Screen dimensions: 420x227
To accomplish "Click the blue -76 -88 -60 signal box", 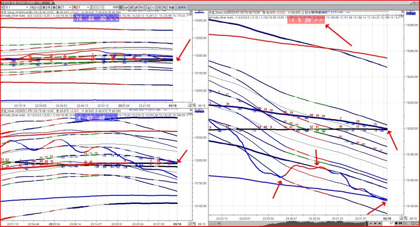I will click(x=96, y=19).
